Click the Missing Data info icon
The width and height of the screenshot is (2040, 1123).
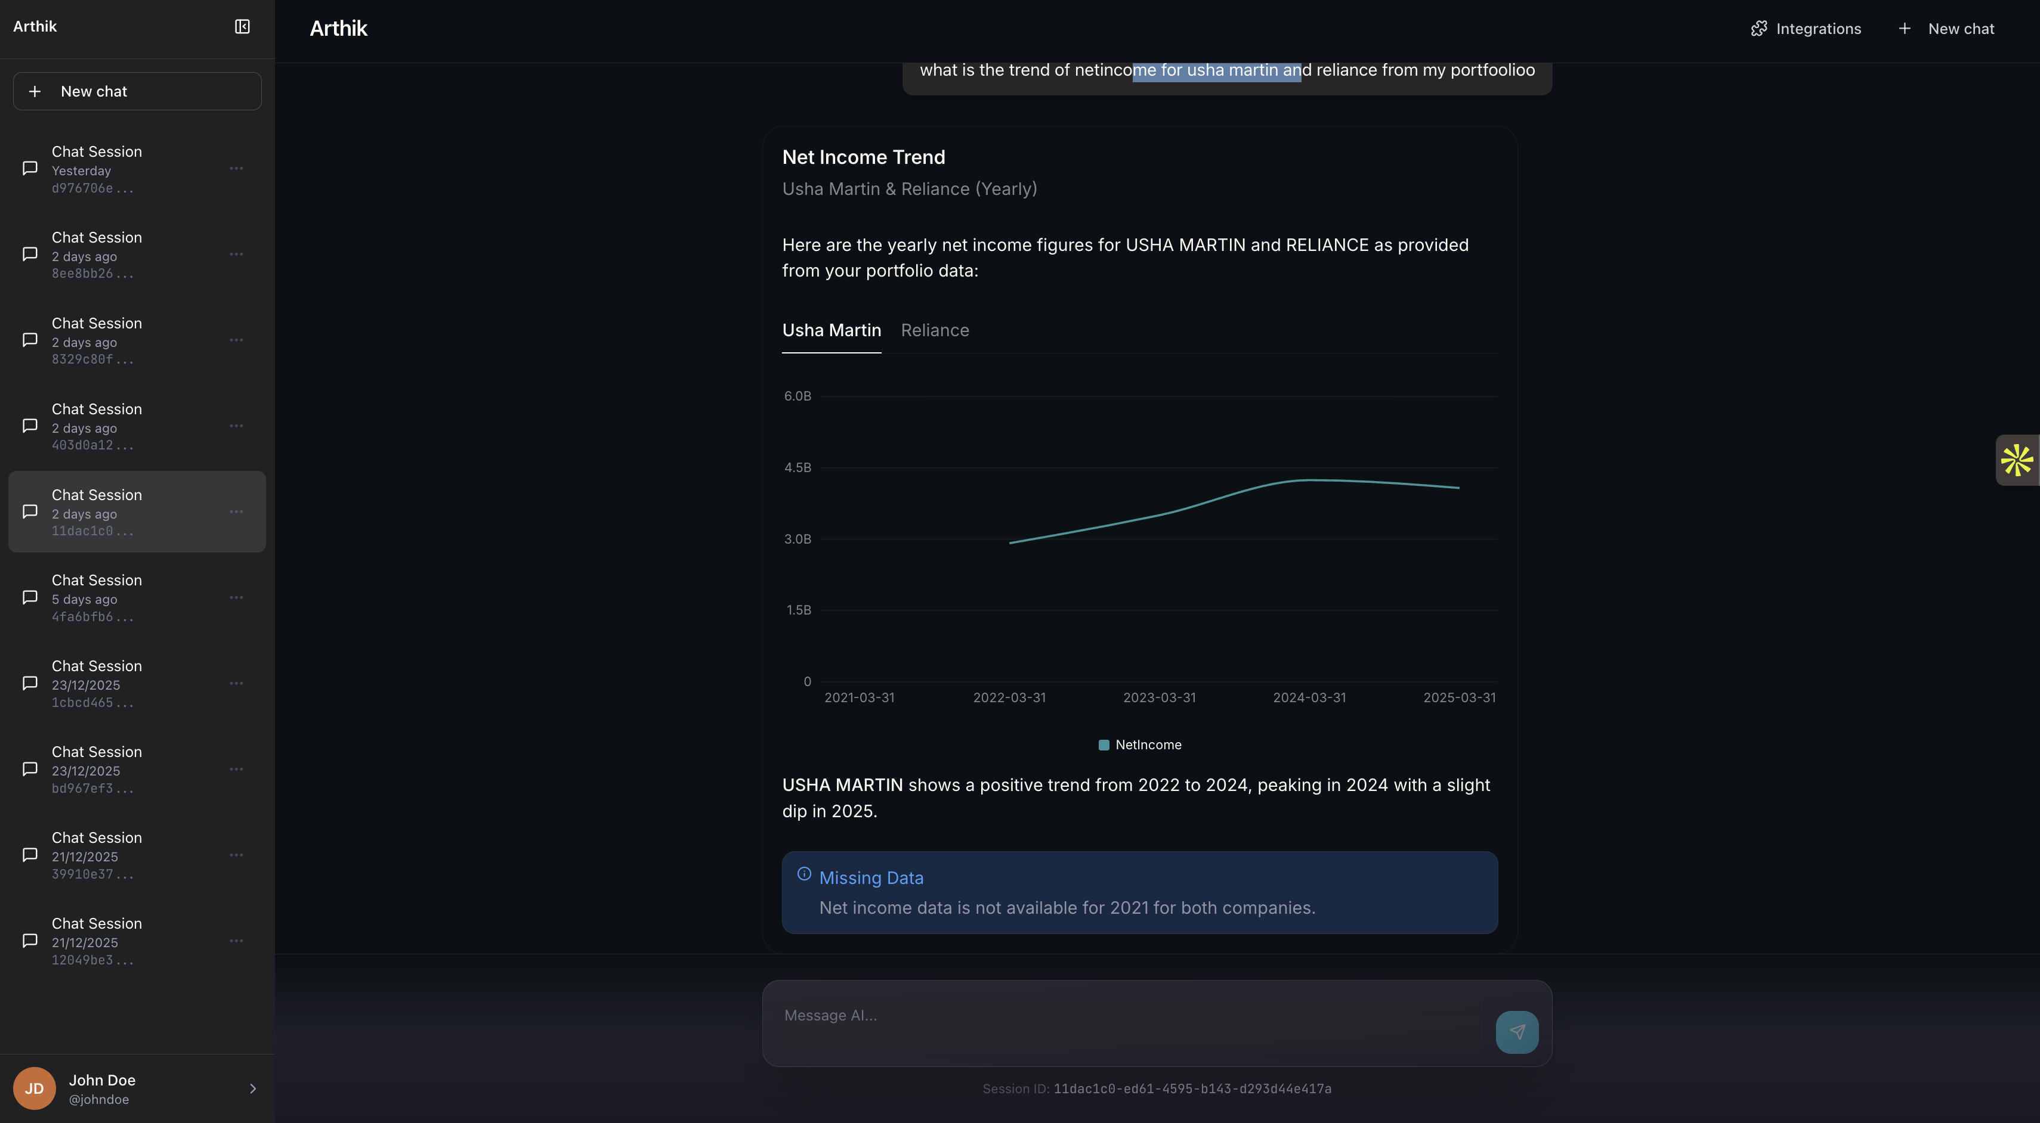tap(804, 874)
